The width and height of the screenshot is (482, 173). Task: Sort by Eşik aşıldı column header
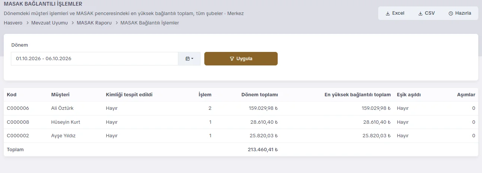(x=409, y=95)
